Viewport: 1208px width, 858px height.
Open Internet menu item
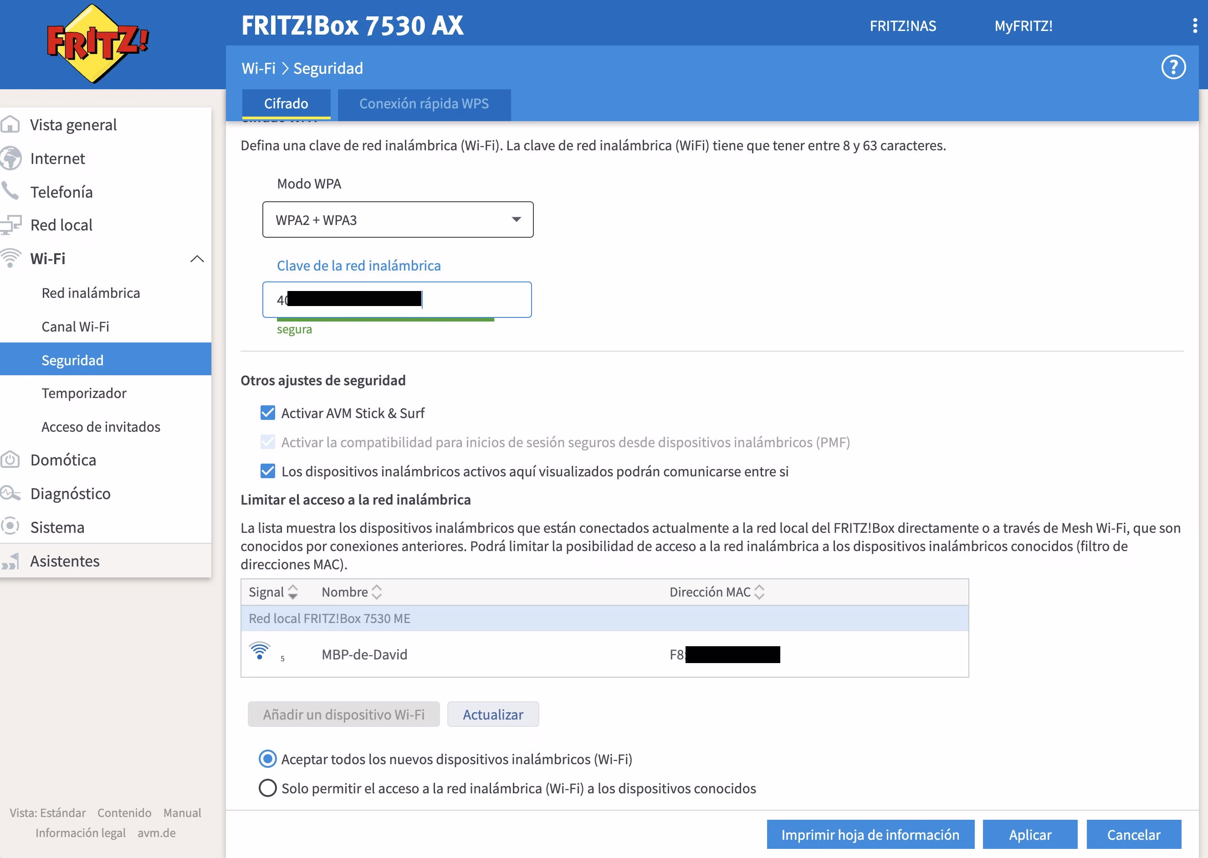57,158
